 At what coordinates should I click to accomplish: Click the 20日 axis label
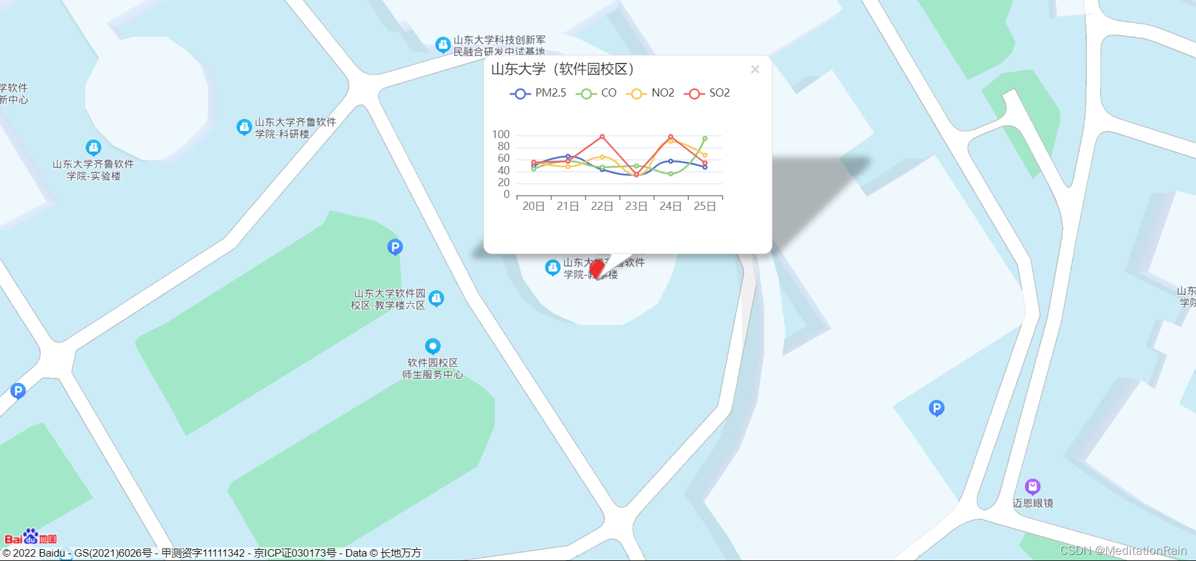[534, 206]
